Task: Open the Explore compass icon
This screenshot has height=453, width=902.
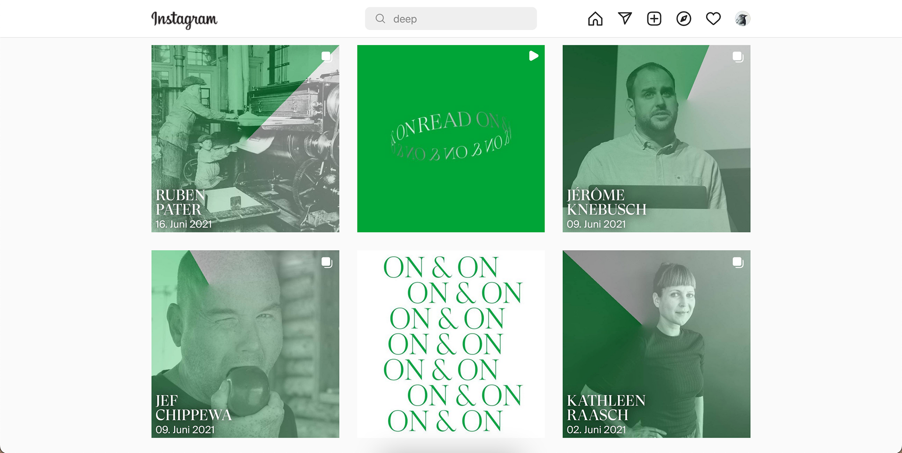Action: click(684, 19)
